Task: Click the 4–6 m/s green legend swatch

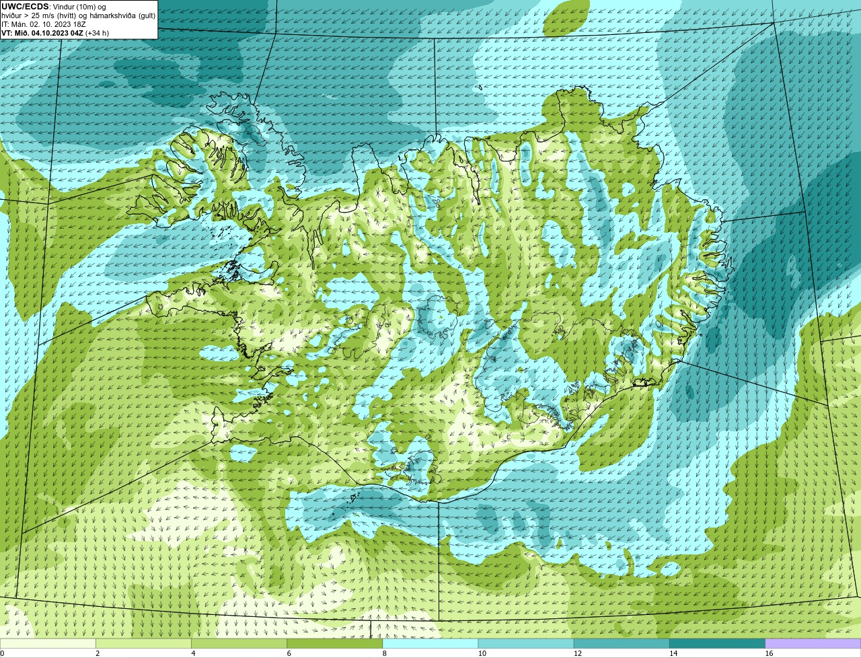Action: pyautogui.click(x=239, y=644)
